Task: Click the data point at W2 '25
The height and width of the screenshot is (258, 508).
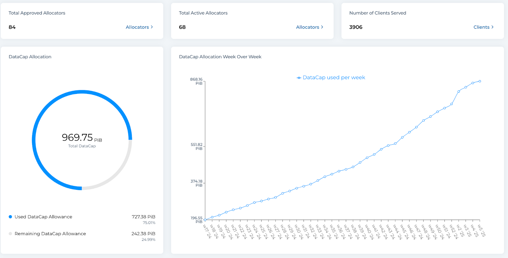Action: [x=458, y=91]
